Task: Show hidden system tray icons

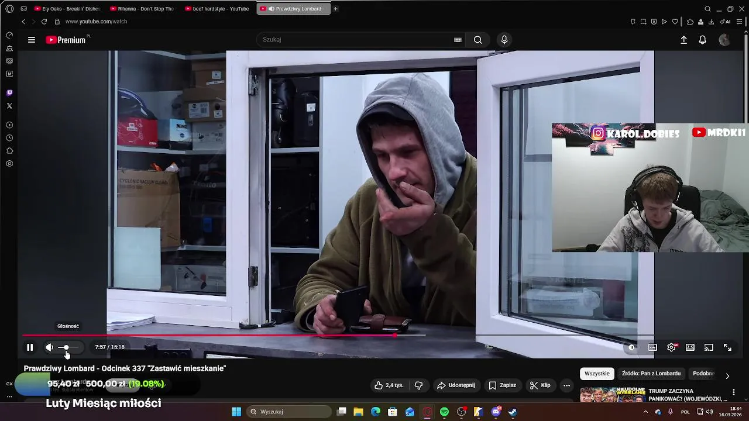Action: click(x=645, y=412)
